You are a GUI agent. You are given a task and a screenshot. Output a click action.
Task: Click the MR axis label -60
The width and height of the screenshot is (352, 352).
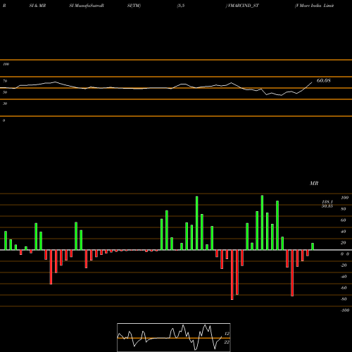[x=344, y=288]
